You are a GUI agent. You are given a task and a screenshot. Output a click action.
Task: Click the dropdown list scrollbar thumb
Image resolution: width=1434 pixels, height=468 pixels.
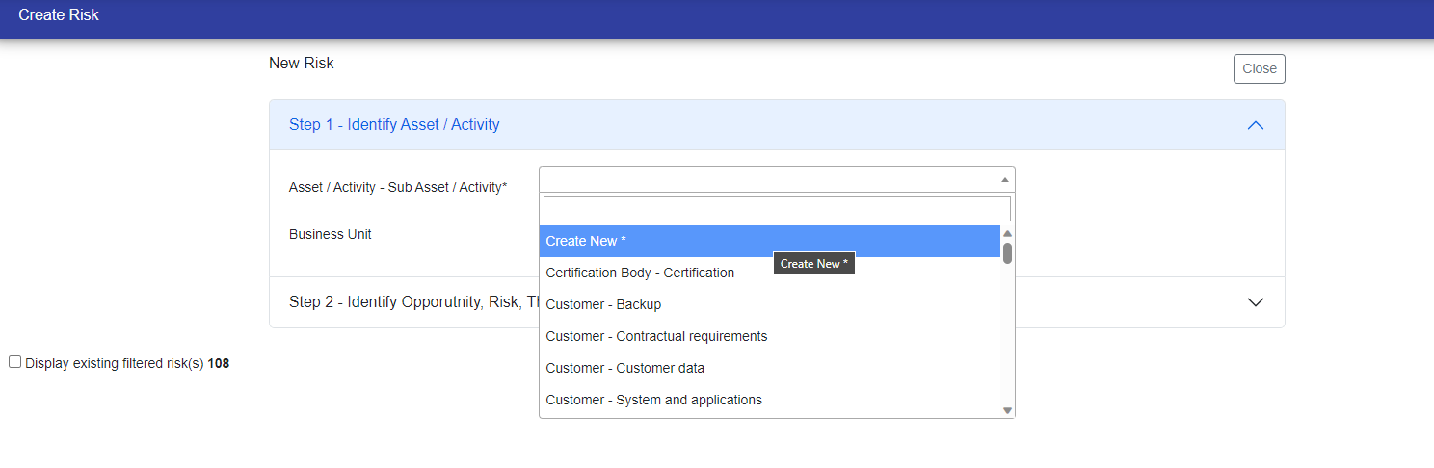pyautogui.click(x=1008, y=253)
